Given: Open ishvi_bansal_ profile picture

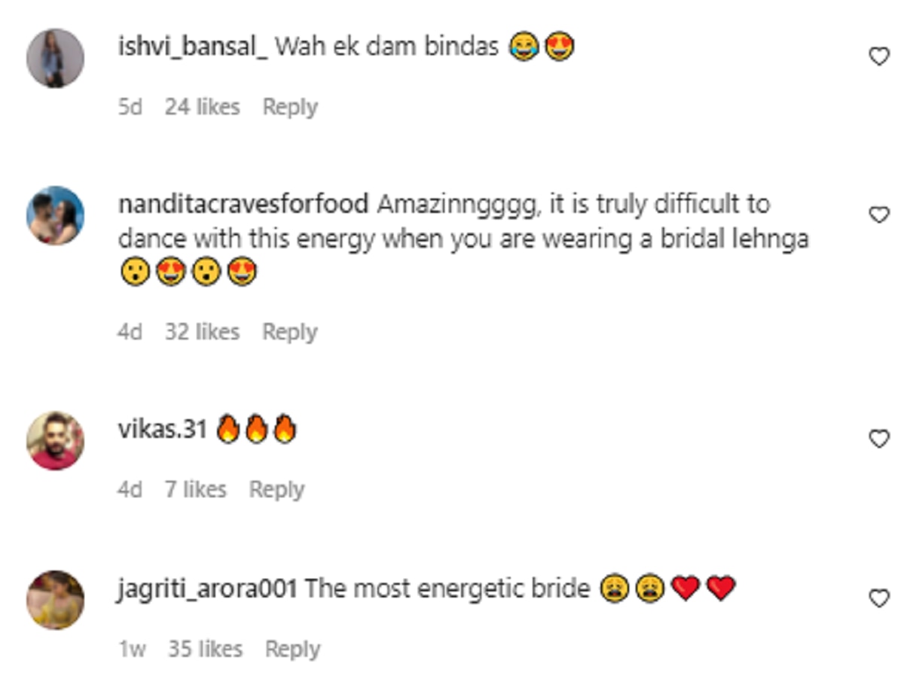Looking at the screenshot, I should click(55, 58).
